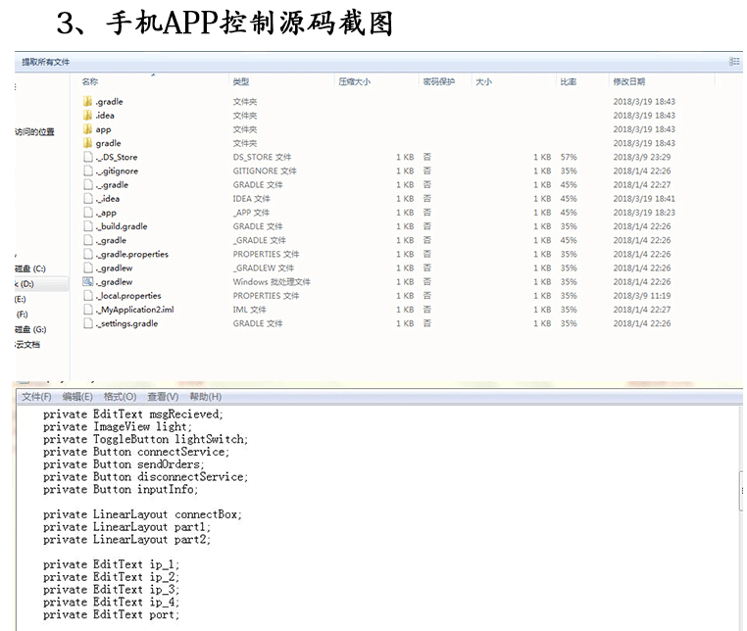Viewport: 747px width, 631px height.
Task: Click the Windows batch ._gradlew file icon
Action: click(x=87, y=281)
